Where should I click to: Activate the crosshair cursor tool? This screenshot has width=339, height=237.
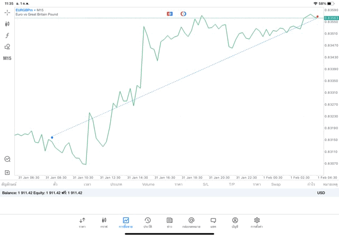click(x=7, y=12)
